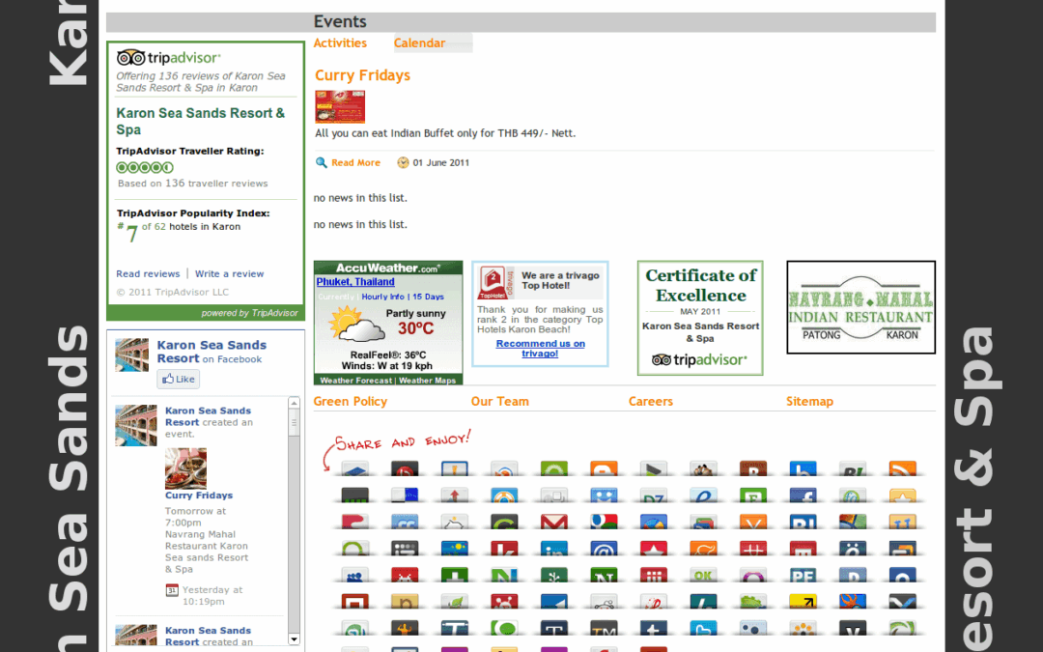Click the Navrang Mahal Indian Restaurant banner
The image size is (1043, 652).
tap(860, 307)
